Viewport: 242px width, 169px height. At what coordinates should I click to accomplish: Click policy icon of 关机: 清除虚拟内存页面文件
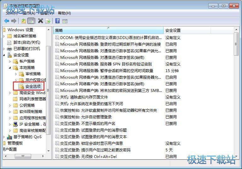tap(57, 97)
